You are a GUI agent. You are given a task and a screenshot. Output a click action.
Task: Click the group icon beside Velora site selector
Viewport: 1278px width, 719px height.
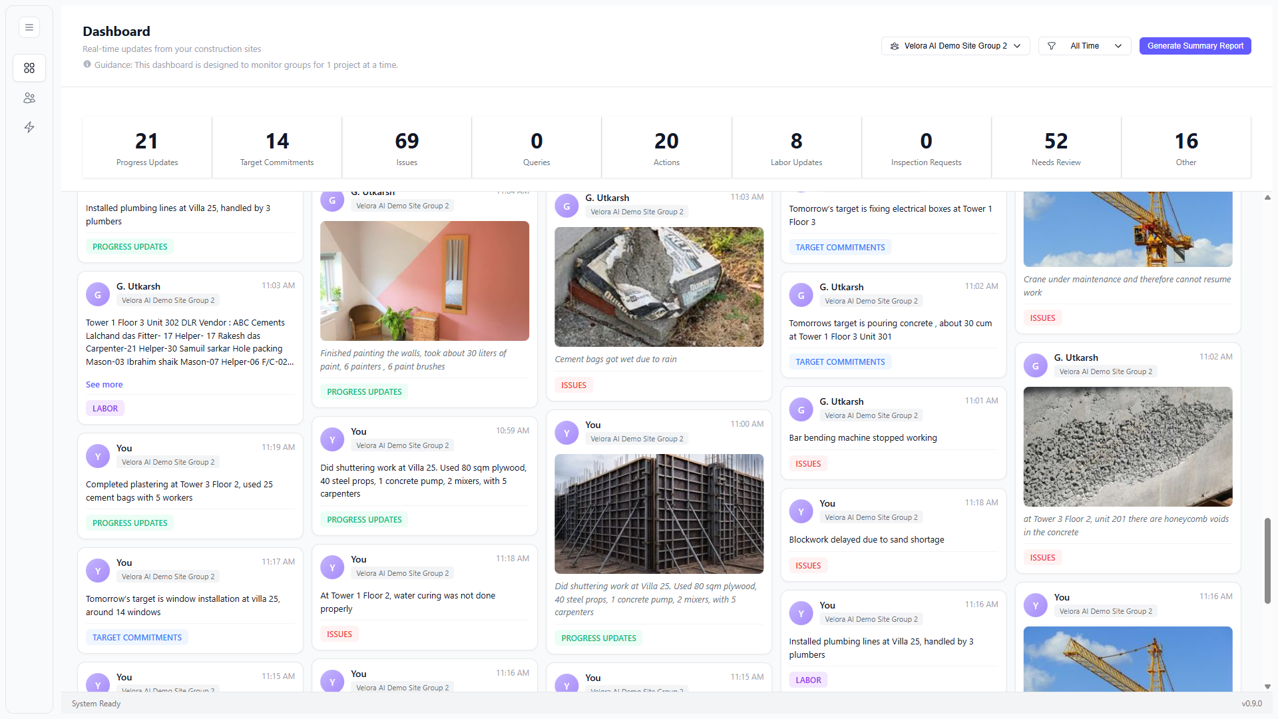[895, 46]
